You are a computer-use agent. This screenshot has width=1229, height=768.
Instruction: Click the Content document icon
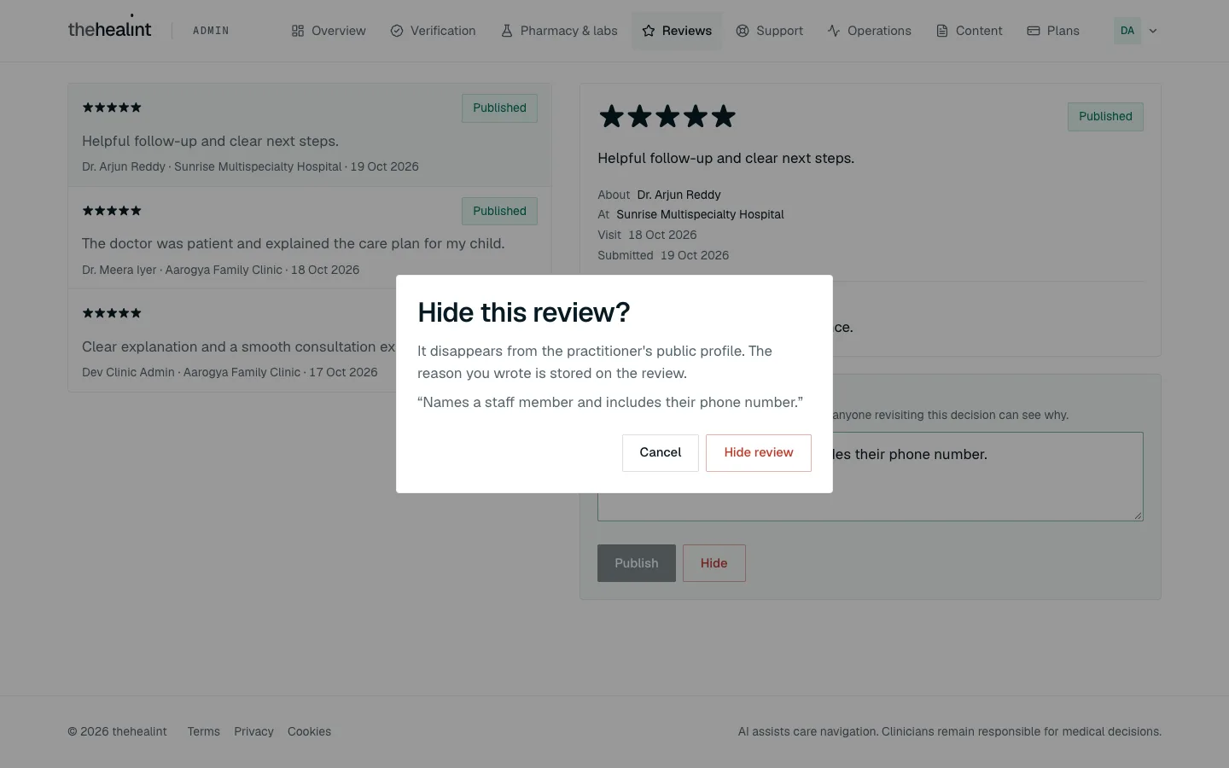pyautogui.click(x=942, y=31)
